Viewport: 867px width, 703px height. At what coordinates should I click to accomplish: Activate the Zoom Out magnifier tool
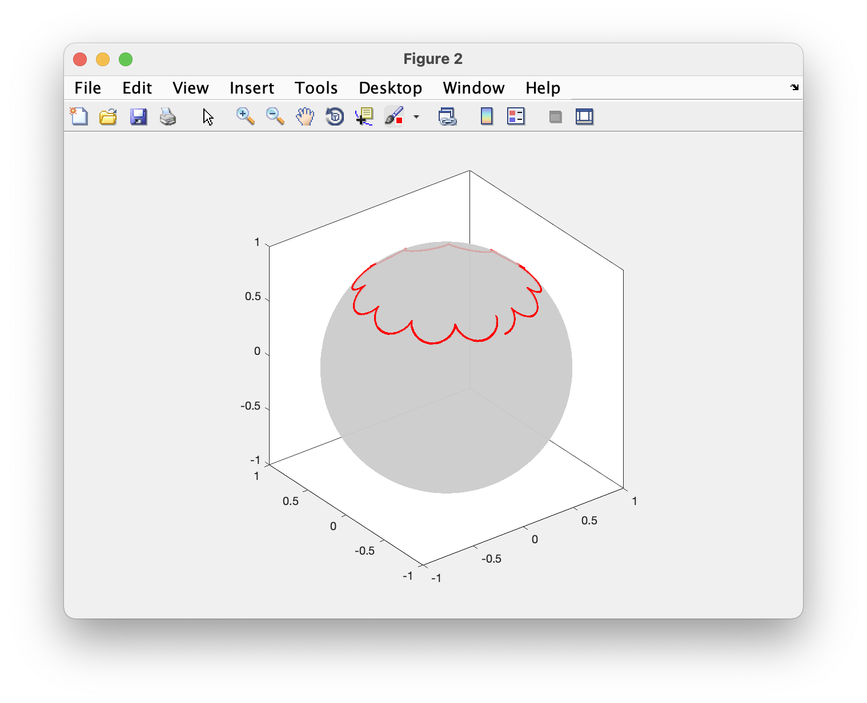click(x=275, y=116)
